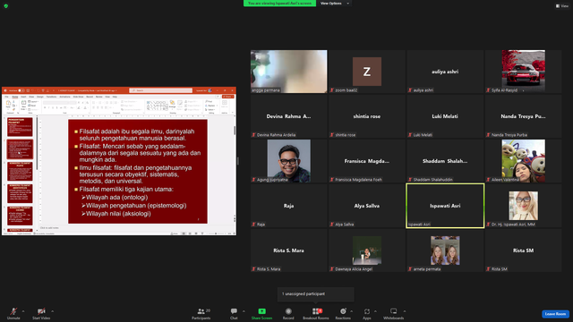This screenshot has height=322, width=573.
Task: Expand audio options arrow beside Unmute
Action: (23, 311)
